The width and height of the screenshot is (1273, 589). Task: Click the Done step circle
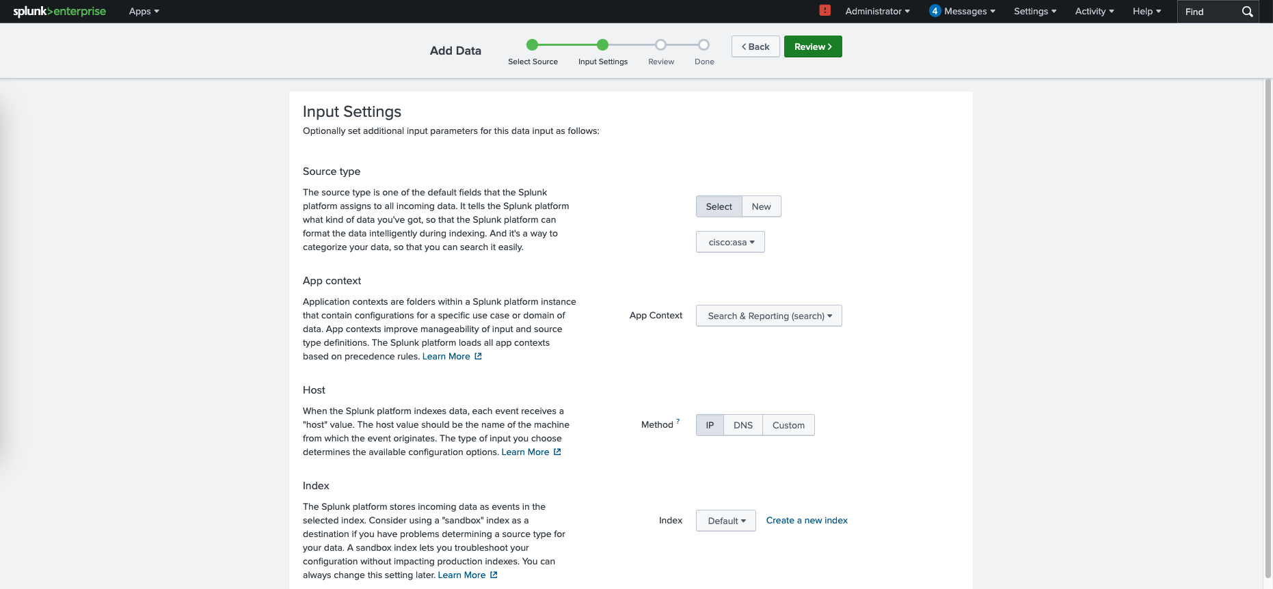click(703, 45)
